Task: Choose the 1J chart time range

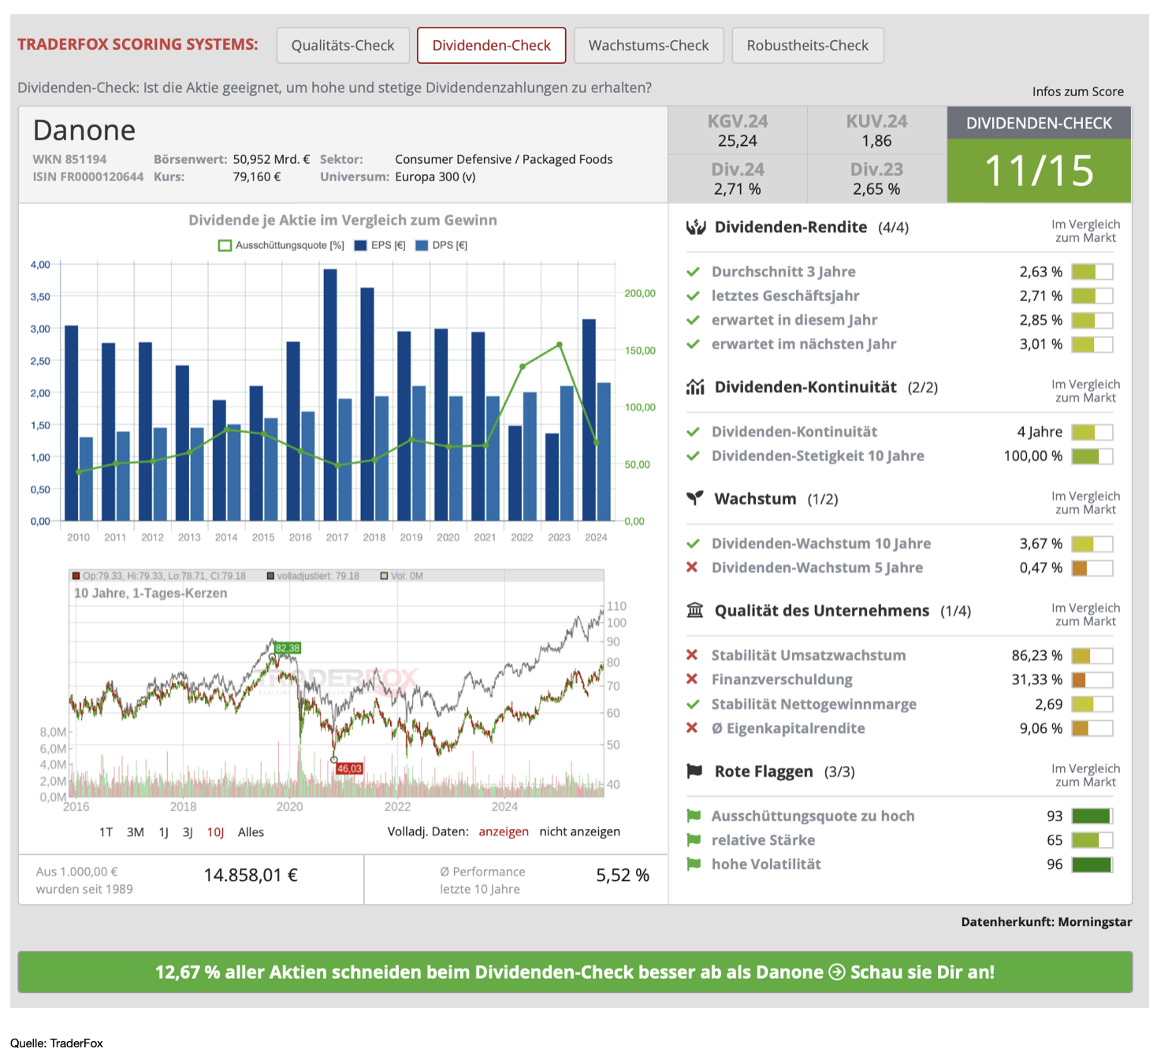Action: tap(164, 832)
